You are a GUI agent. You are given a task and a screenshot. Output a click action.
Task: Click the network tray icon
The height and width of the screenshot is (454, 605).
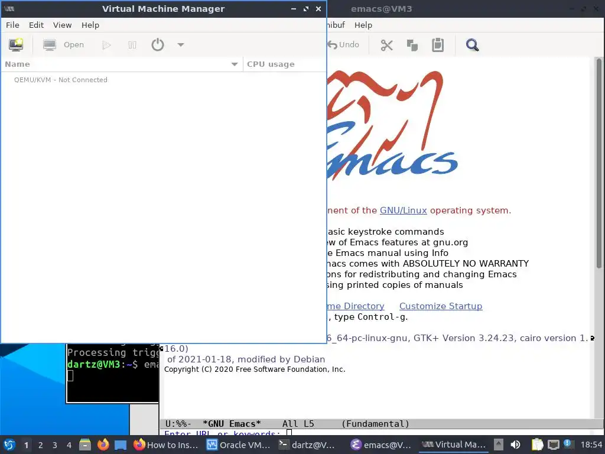pyautogui.click(x=553, y=445)
